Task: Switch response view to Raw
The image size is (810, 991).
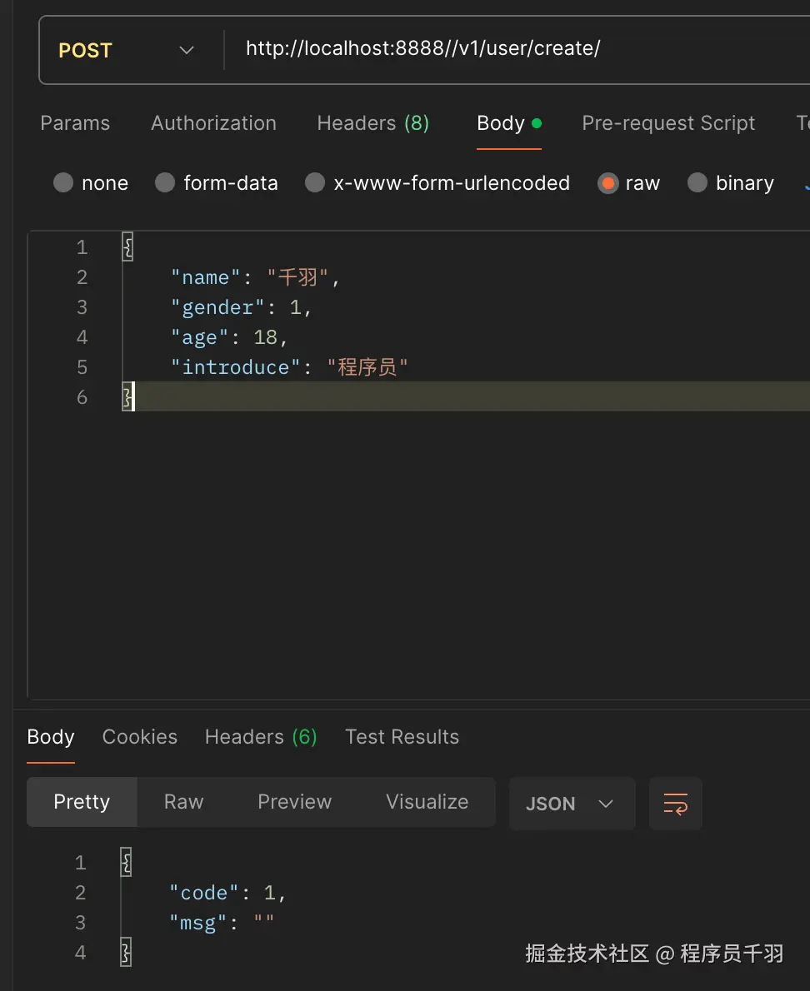Action: [x=183, y=802]
